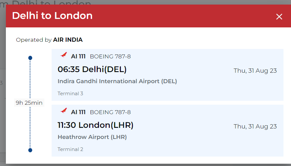
Task: Click the departure timeline dot
Action: coord(30,58)
